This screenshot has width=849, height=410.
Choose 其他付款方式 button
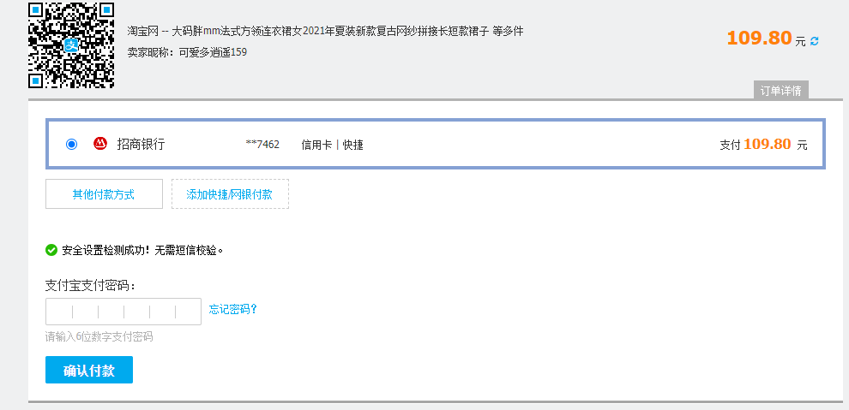click(x=104, y=194)
